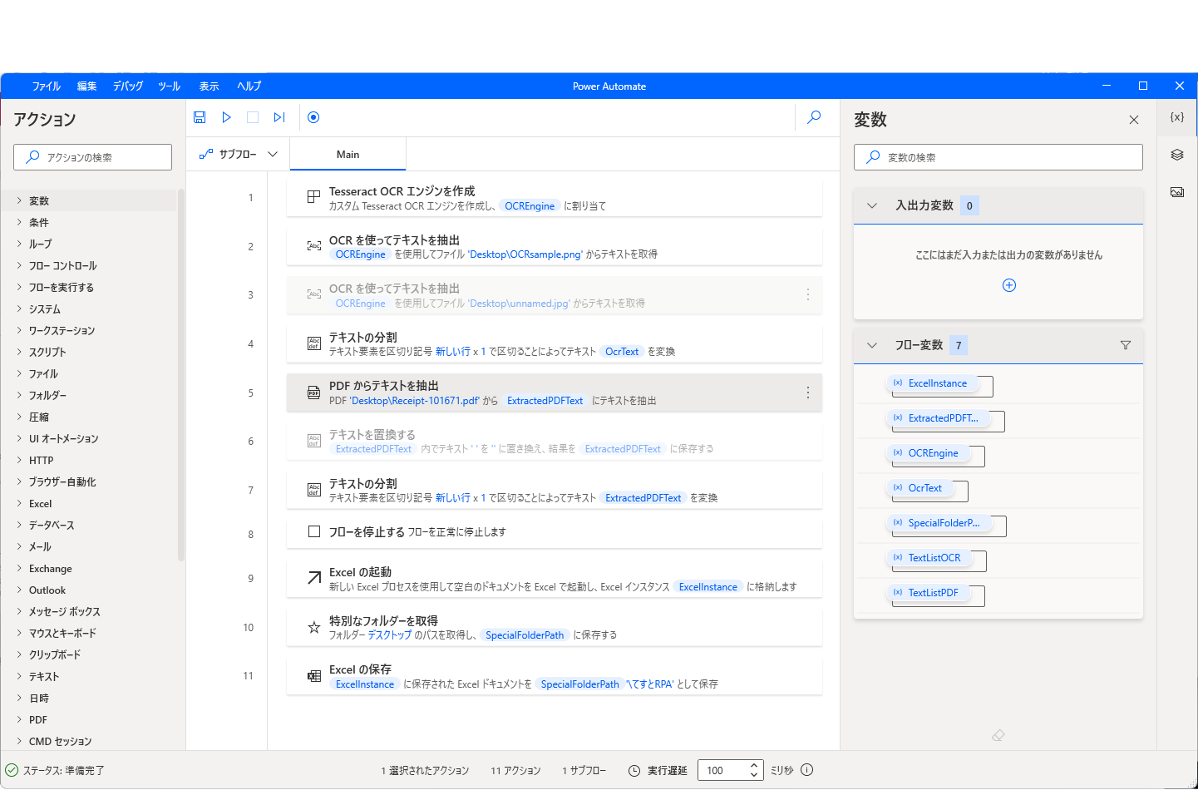Click the 変数の検索 search field
This screenshot has height=790, width=1198.
point(998,157)
